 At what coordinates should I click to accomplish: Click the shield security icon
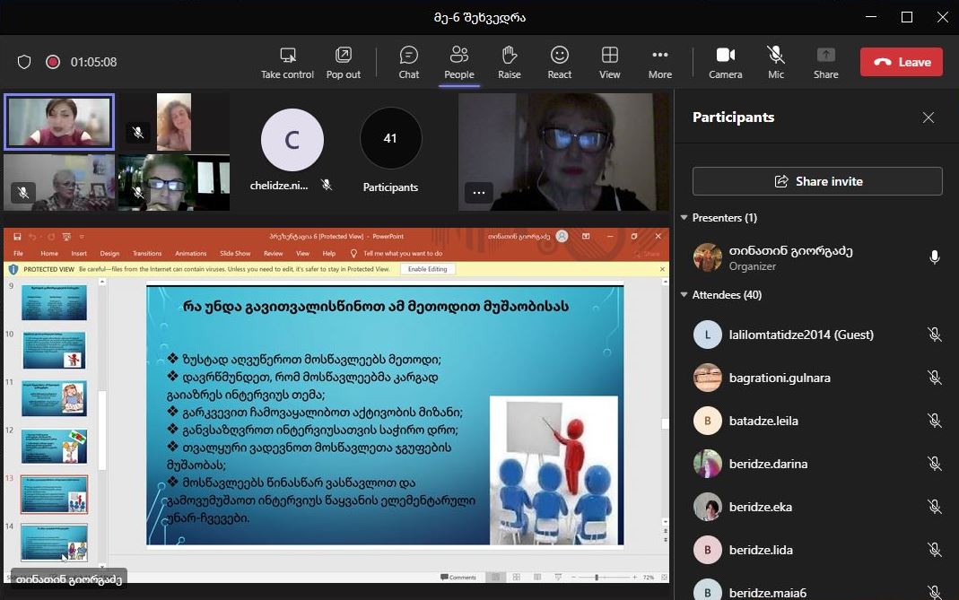coord(24,62)
